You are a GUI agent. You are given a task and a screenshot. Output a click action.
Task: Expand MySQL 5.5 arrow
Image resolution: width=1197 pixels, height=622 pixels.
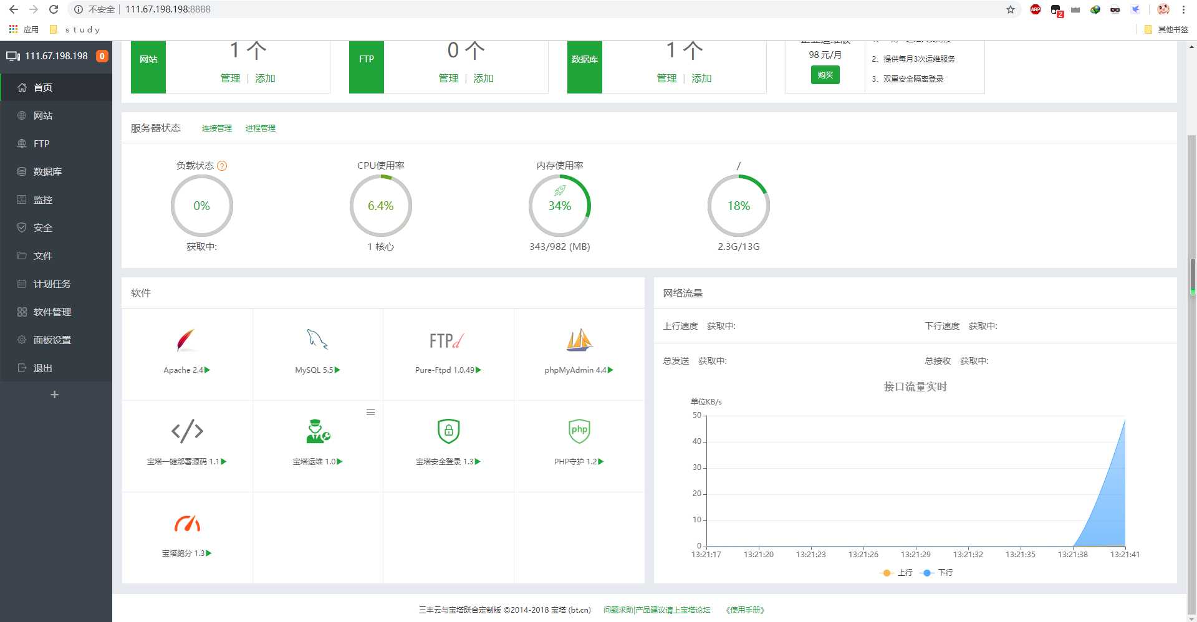338,370
